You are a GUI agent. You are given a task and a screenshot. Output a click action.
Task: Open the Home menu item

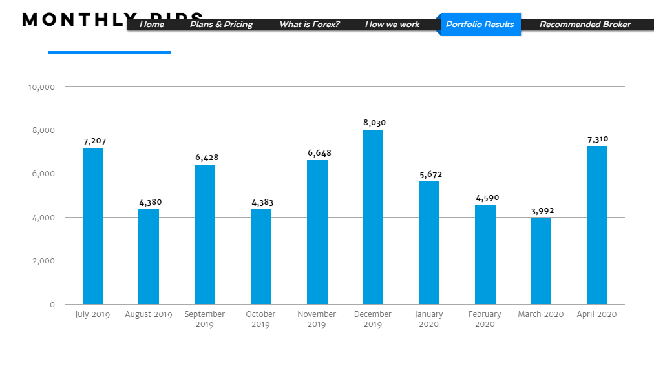tap(151, 24)
